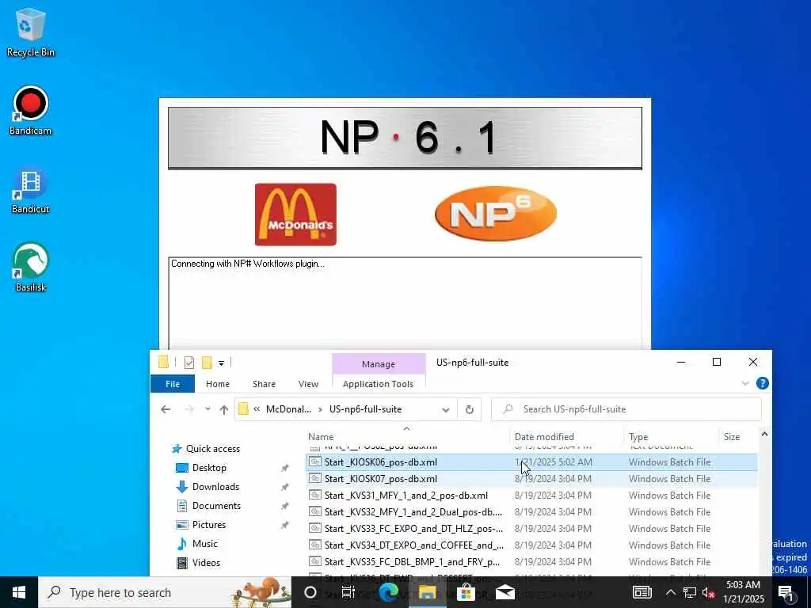Click the double chevron in address bar

coord(257,409)
